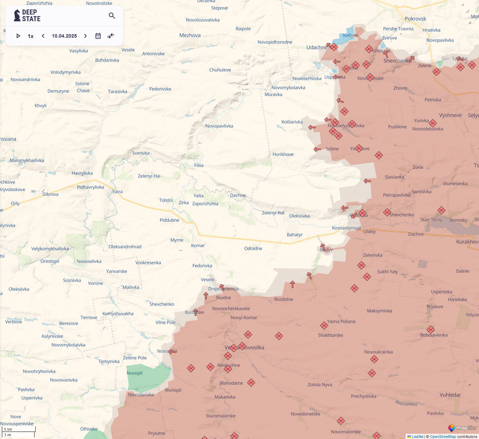Screen dimensions: 479x439
Task: Click the Oleksandrohrad label
Action: (x=125, y=246)
